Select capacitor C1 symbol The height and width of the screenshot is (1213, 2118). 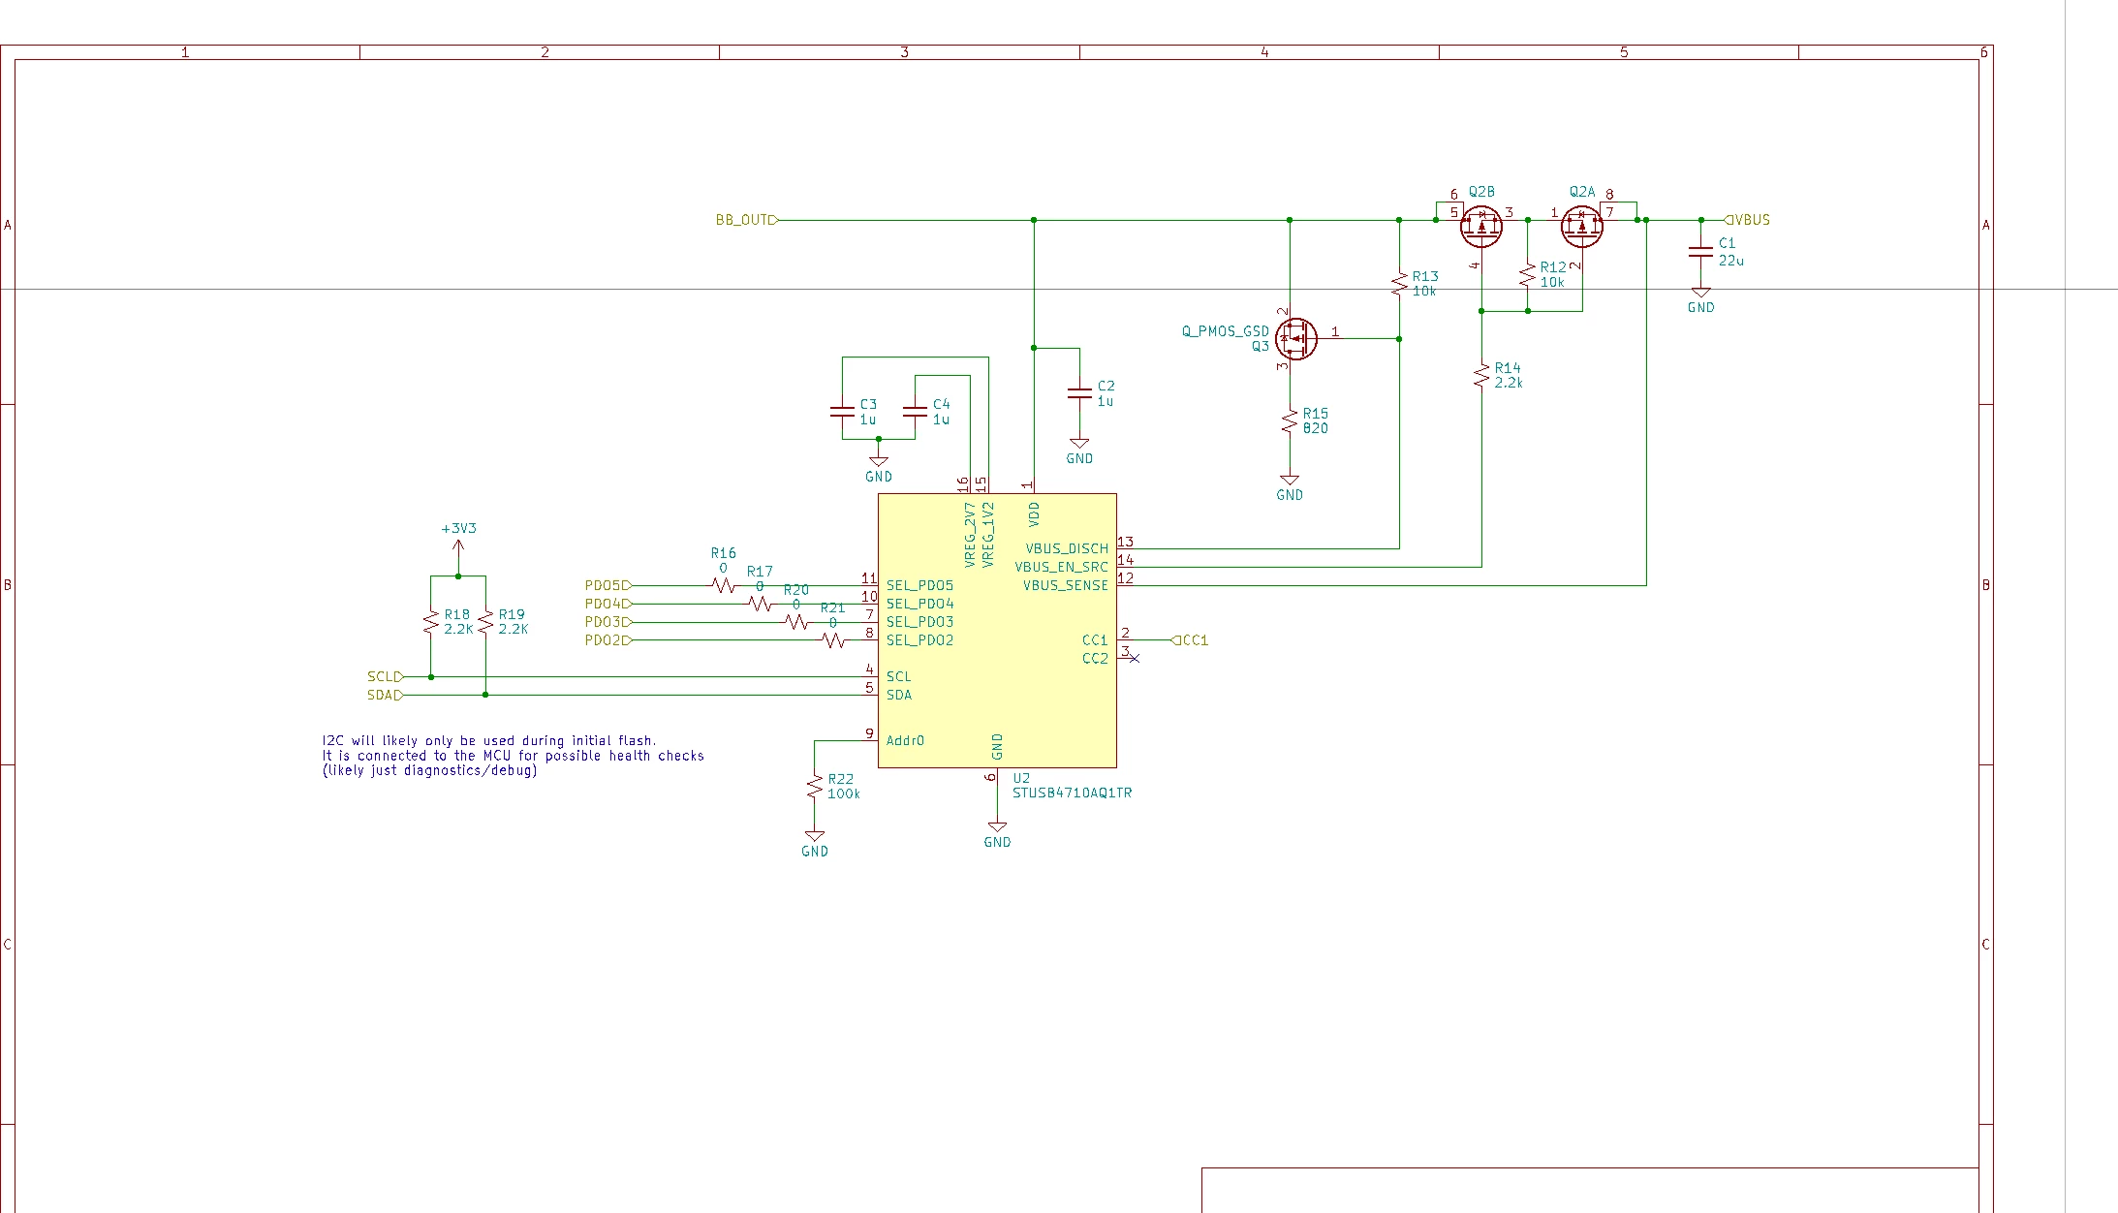click(x=1700, y=252)
